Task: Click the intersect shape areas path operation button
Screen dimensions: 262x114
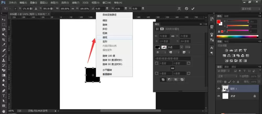Action: coord(176,80)
